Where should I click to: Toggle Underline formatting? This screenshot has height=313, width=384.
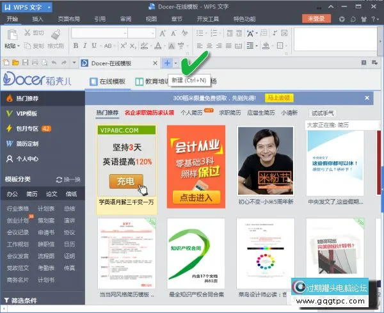click(94, 45)
